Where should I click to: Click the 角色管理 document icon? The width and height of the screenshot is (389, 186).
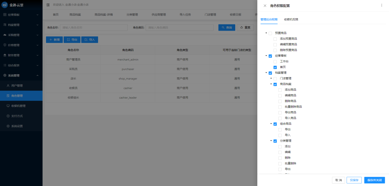coord(8,96)
